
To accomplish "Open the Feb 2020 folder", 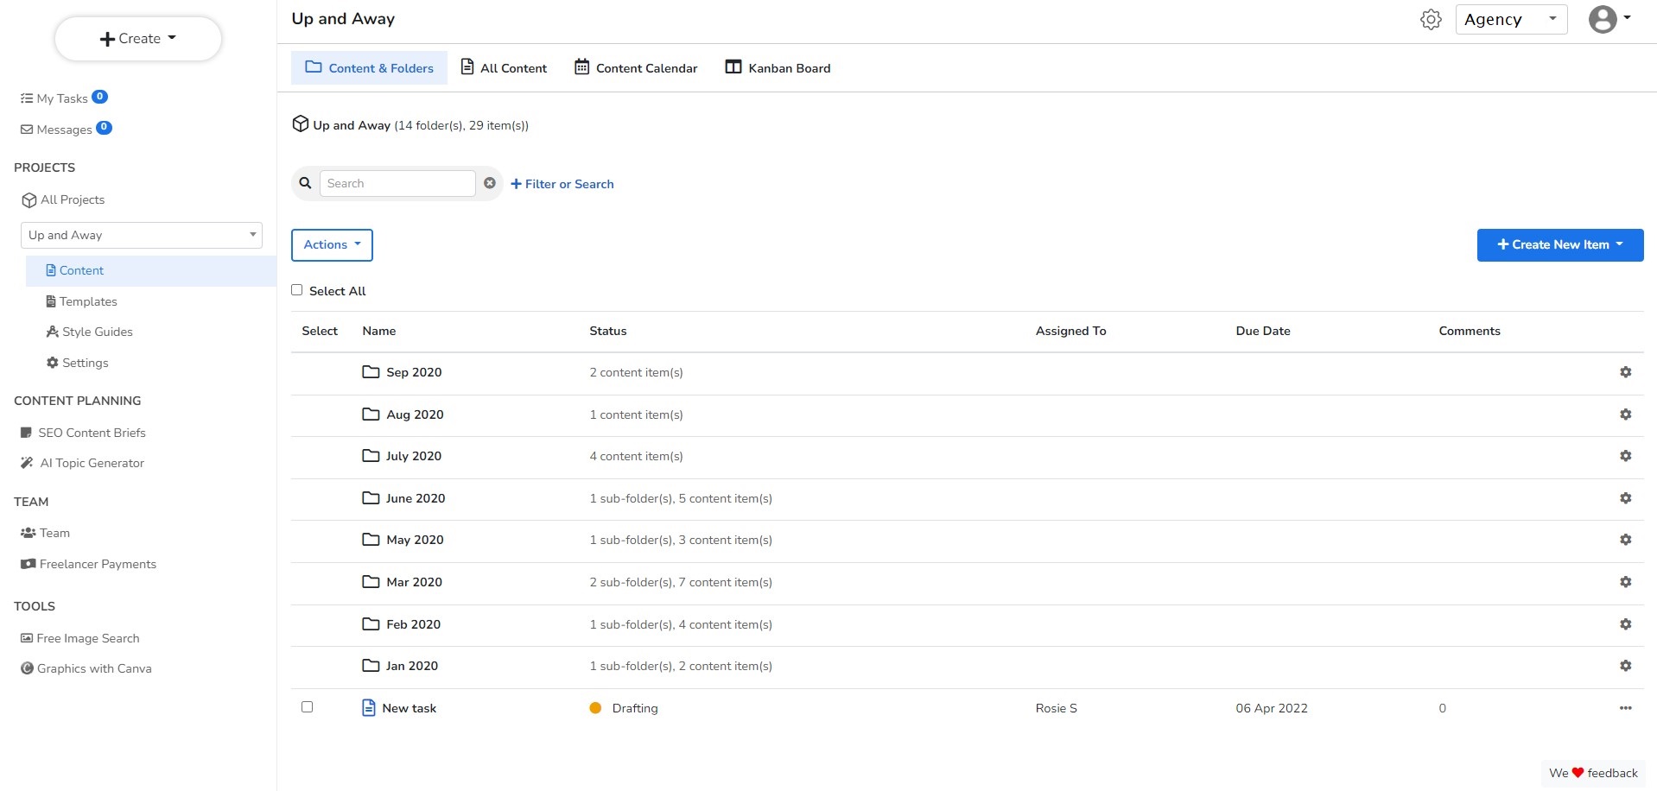I will click(x=413, y=624).
